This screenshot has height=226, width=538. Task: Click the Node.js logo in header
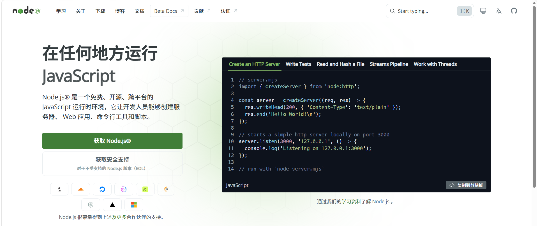click(x=26, y=11)
